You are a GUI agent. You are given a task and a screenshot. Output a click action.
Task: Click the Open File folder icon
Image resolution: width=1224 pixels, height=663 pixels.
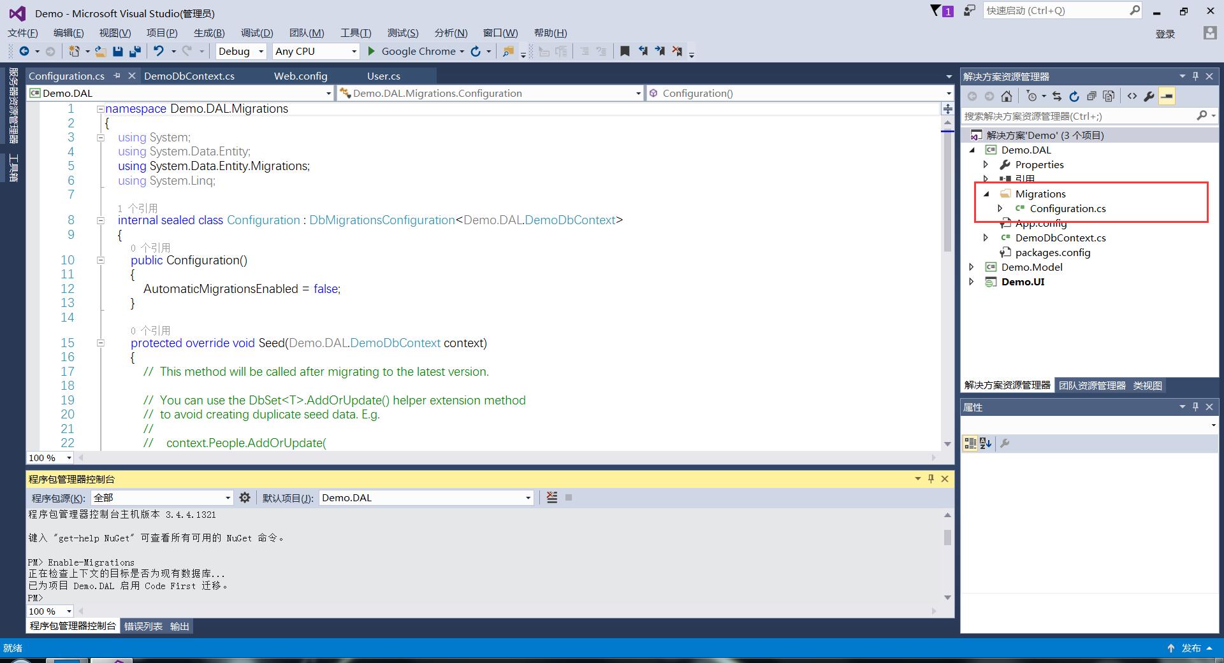point(100,51)
